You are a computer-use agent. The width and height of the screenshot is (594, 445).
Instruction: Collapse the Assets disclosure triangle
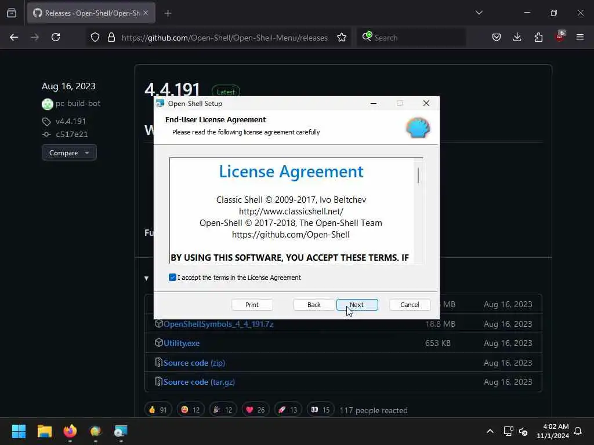pos(147,278)
